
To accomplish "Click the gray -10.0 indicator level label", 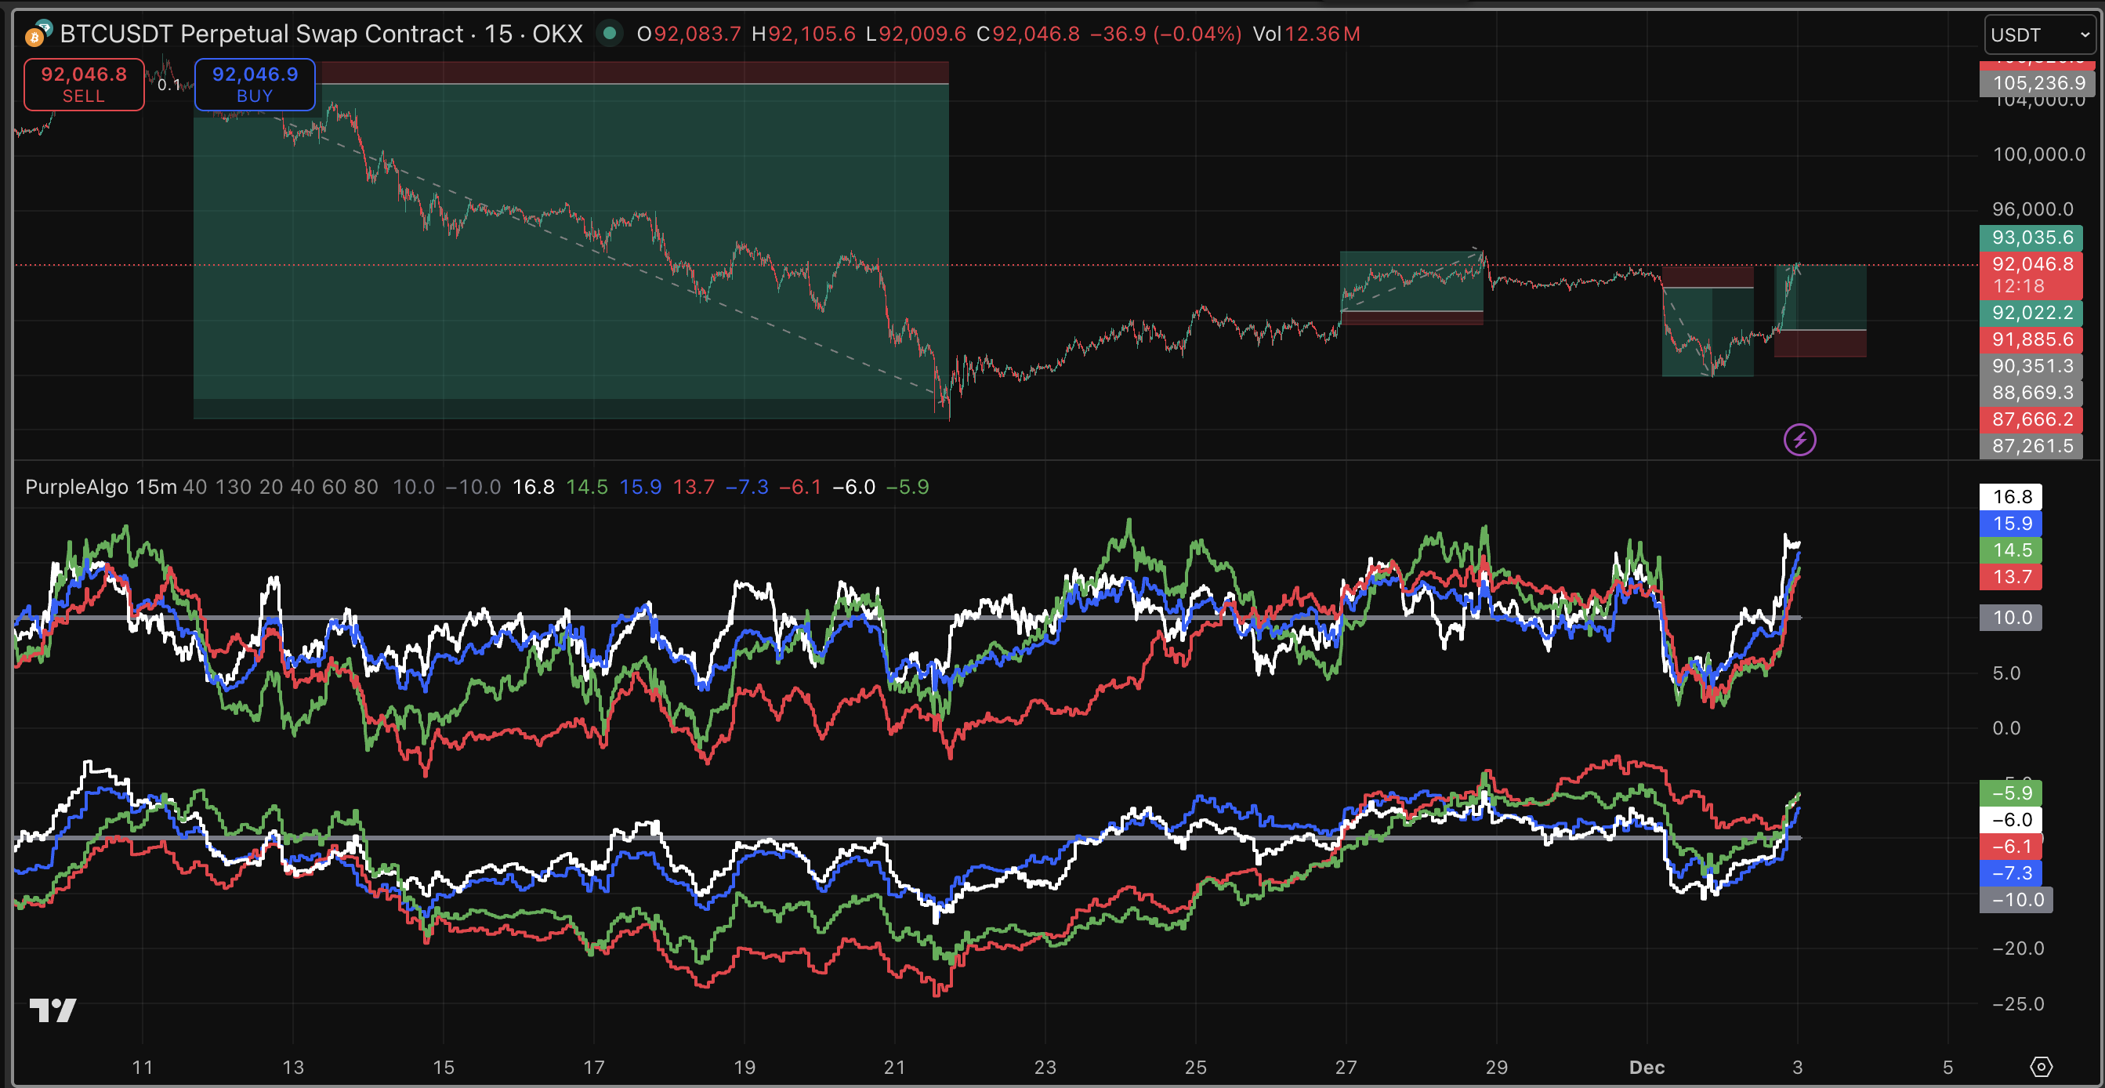I will click(x=2016, y=900).
